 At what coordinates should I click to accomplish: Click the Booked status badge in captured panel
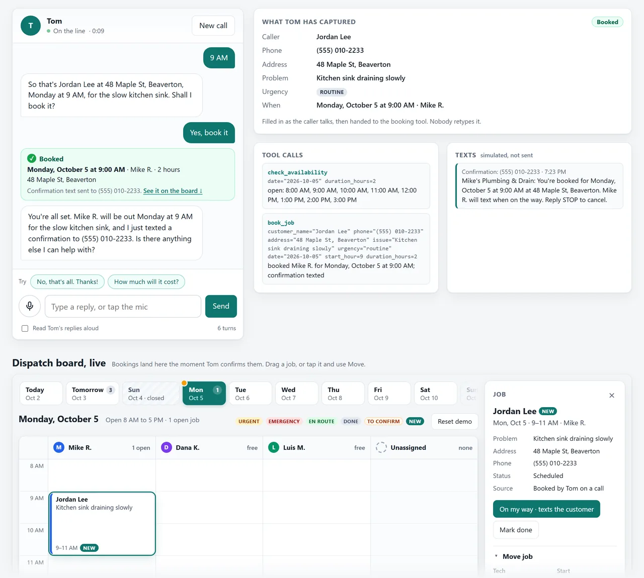[607, 22]
